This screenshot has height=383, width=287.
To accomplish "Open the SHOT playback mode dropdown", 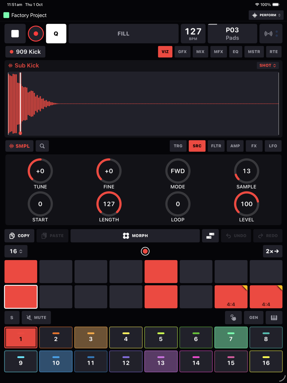I will (268, 65).
